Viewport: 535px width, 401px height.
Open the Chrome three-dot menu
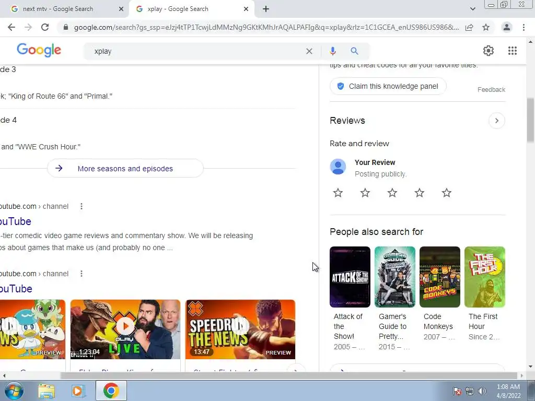[x=524, y=27]
